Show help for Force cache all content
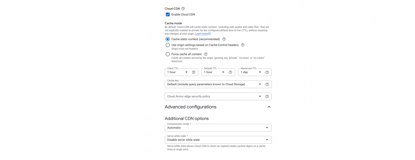This screenshot has height=160, width=415. pyautogui.click(x=206, y=54)
